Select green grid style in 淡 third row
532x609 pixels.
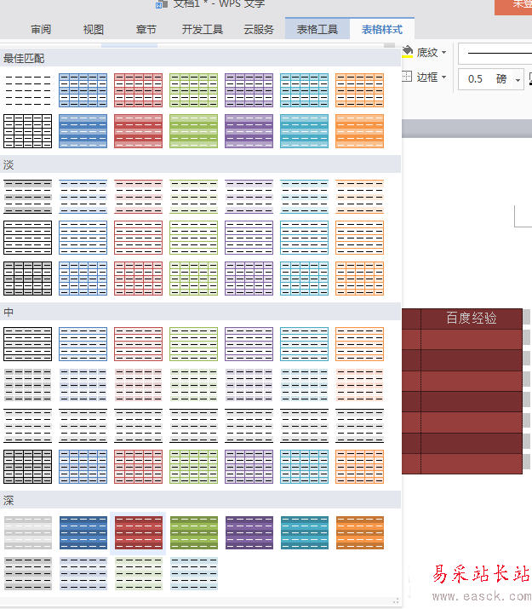coord(193,279)
